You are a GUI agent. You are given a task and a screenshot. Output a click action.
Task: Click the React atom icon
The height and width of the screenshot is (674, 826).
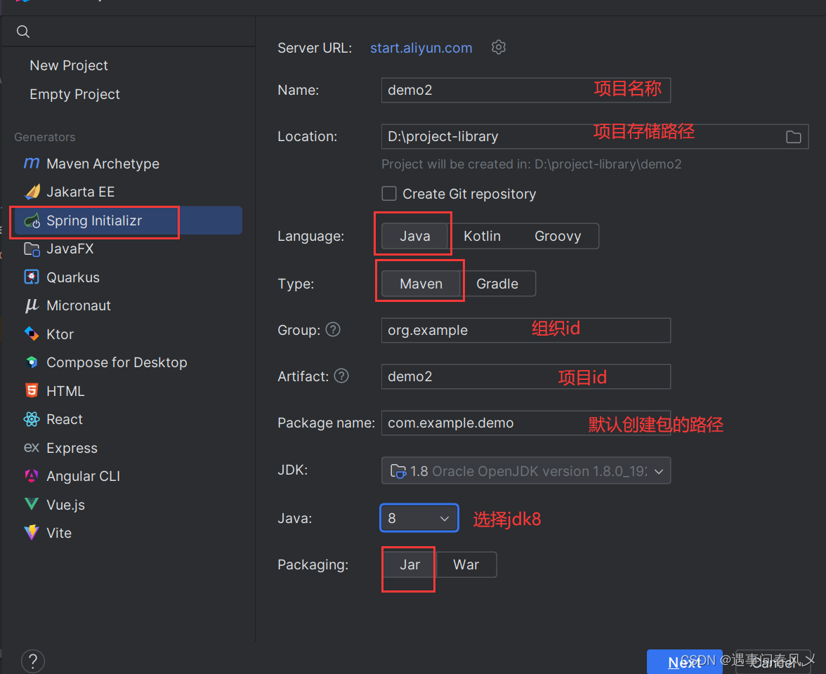(32, 419)
